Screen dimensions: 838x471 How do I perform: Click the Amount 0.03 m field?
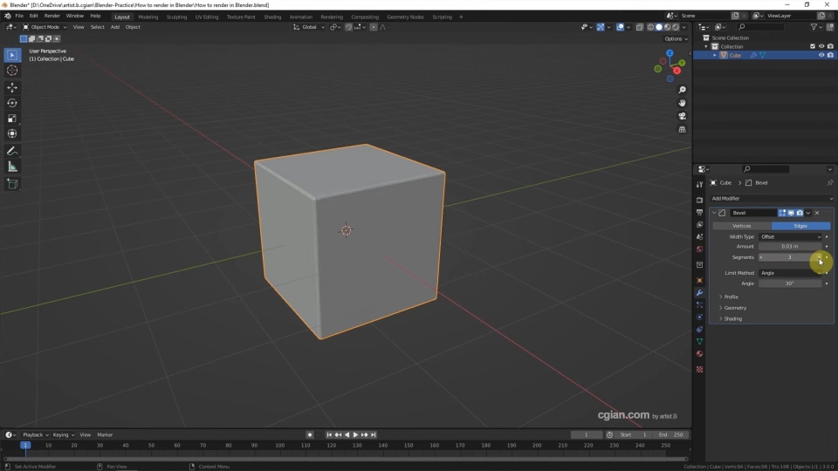tap(790, 247)
